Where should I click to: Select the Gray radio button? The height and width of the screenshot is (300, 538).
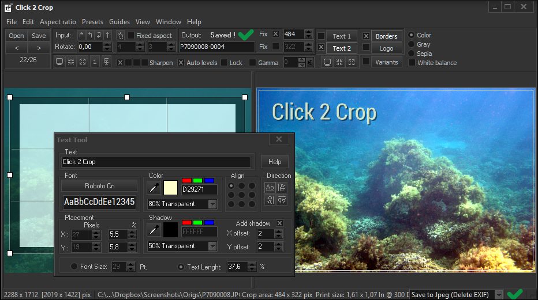click(x=411, y=44)
